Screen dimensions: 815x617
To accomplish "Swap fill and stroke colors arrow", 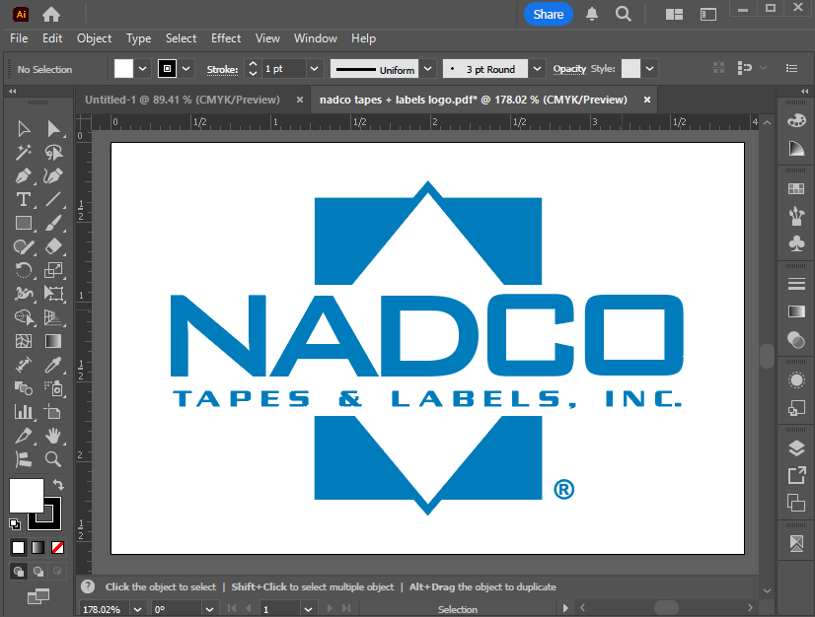I will point(58,485).
